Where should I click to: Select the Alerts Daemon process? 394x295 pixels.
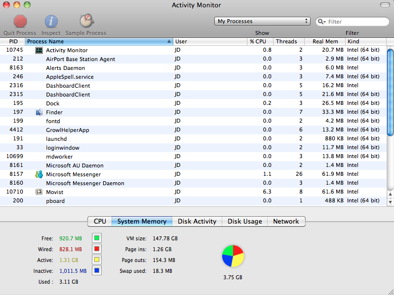(193, 68)
